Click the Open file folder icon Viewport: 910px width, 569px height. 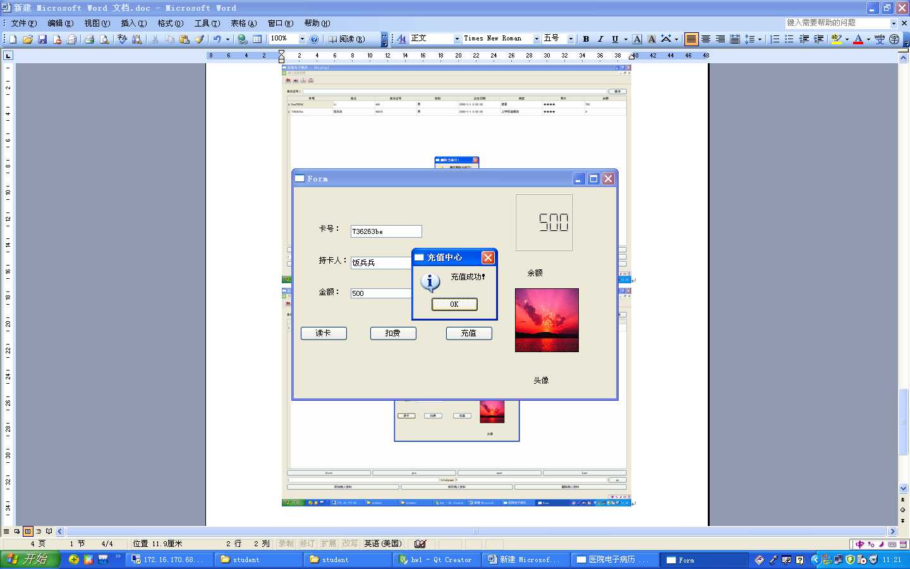28,39
